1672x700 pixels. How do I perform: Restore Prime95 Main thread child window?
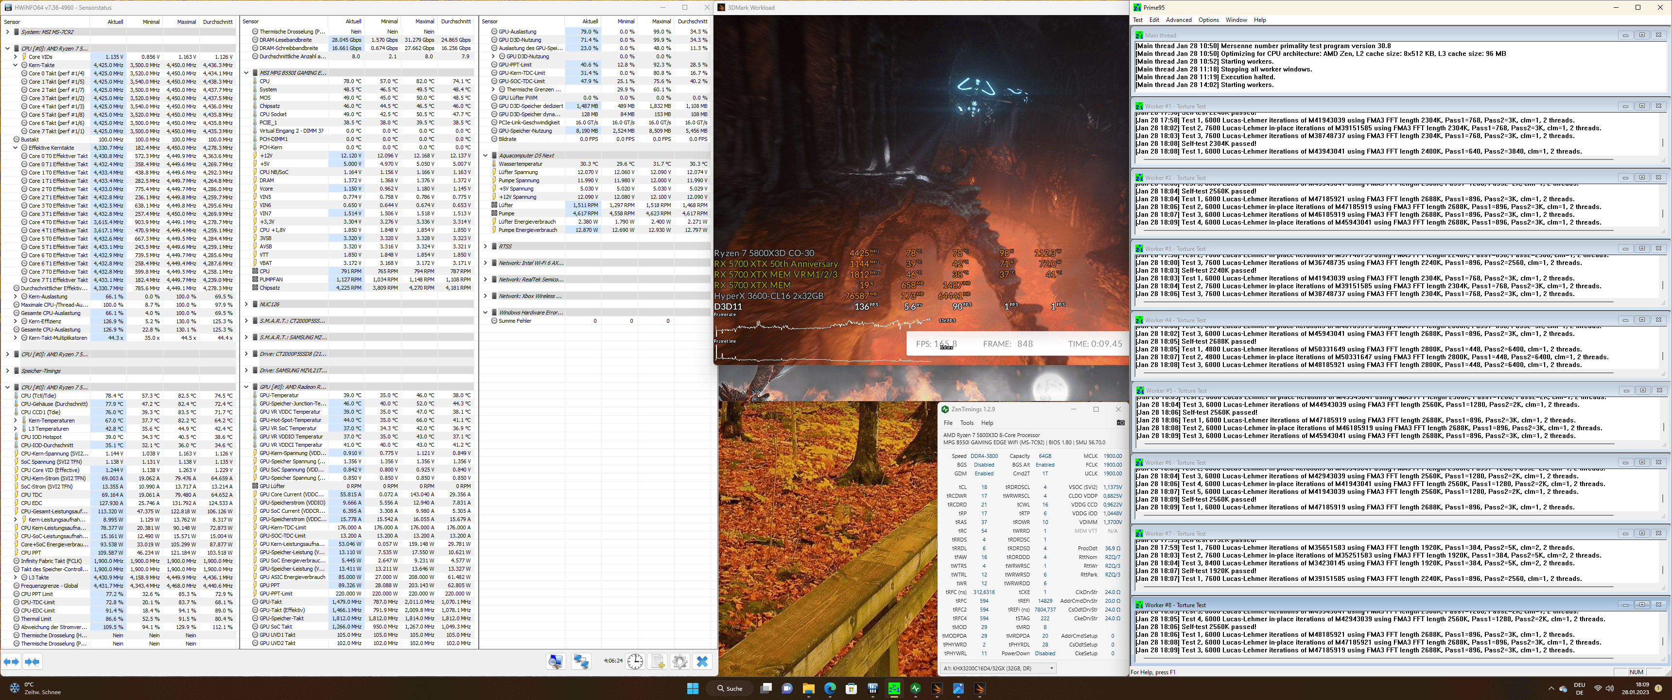[1642, 35]
